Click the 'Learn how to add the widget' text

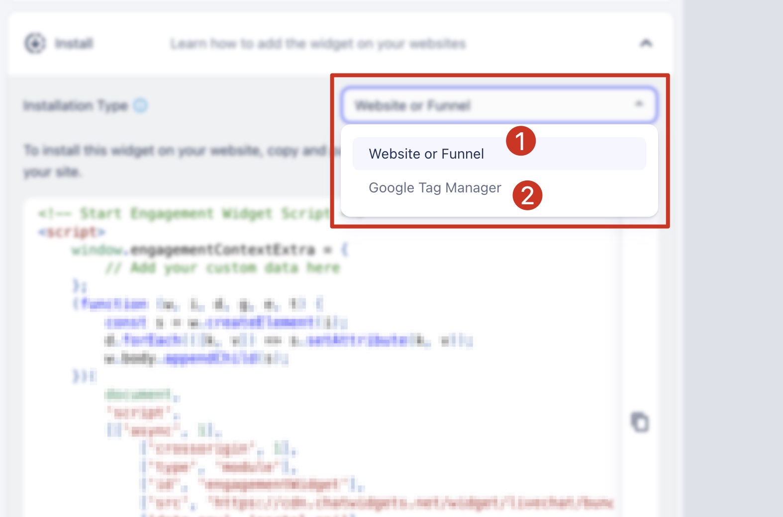(x=318, y=44)
